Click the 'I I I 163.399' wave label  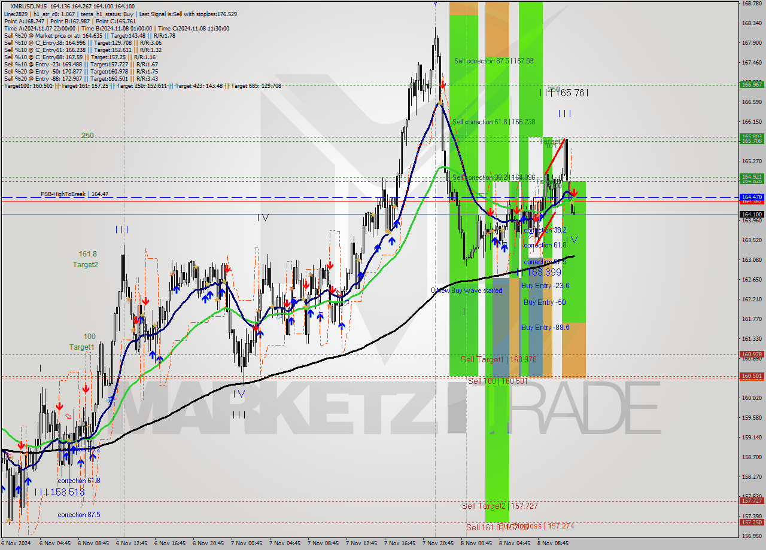point(536,272)
